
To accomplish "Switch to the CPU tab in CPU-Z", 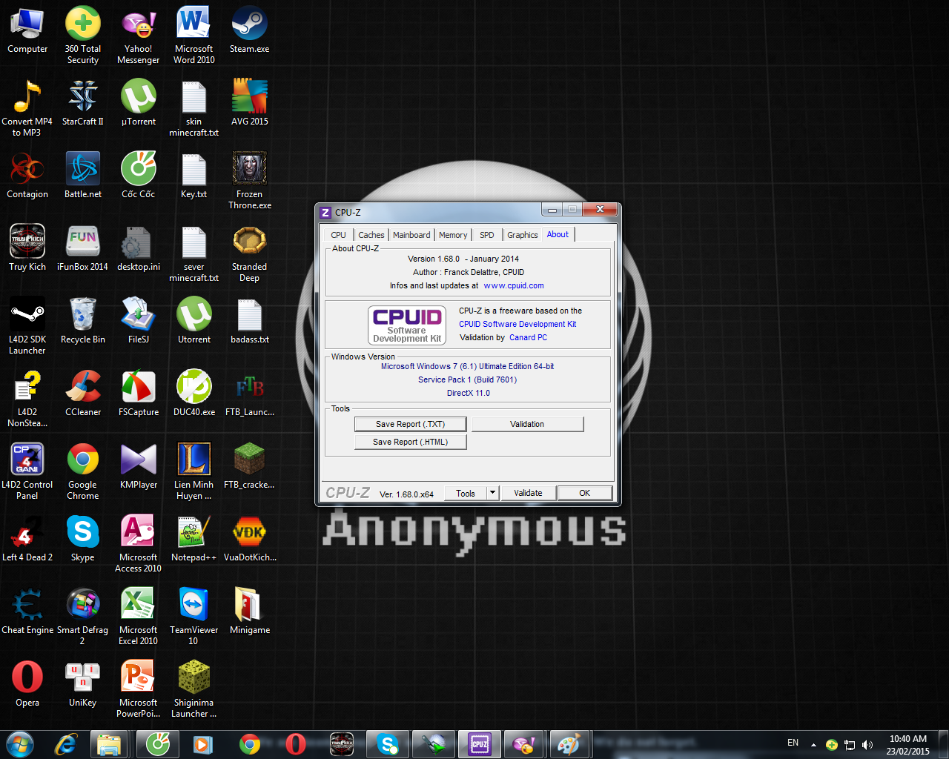I will click(x=338, y=235).
